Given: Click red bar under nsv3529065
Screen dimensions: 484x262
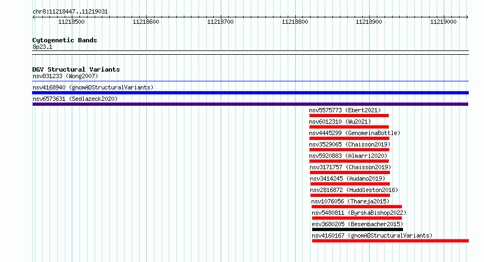Looking at the screenshot, I should pyautogui.click(x=349, y=150).
